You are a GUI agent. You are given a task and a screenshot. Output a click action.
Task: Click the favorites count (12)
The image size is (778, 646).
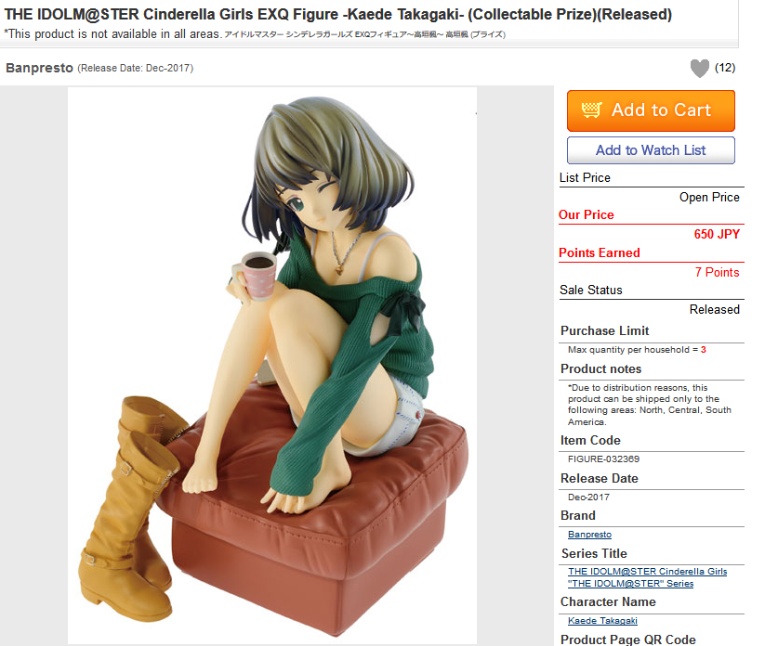click(x=725, y=68)
